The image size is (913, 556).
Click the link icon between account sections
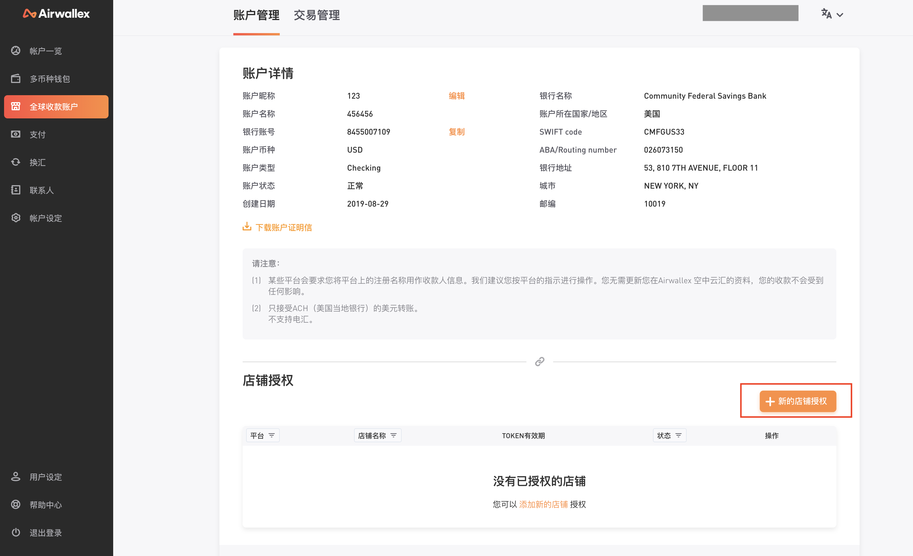coord(539,362)
